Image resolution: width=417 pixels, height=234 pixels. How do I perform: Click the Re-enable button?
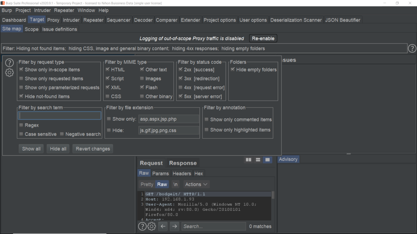[x=263, y=38]
